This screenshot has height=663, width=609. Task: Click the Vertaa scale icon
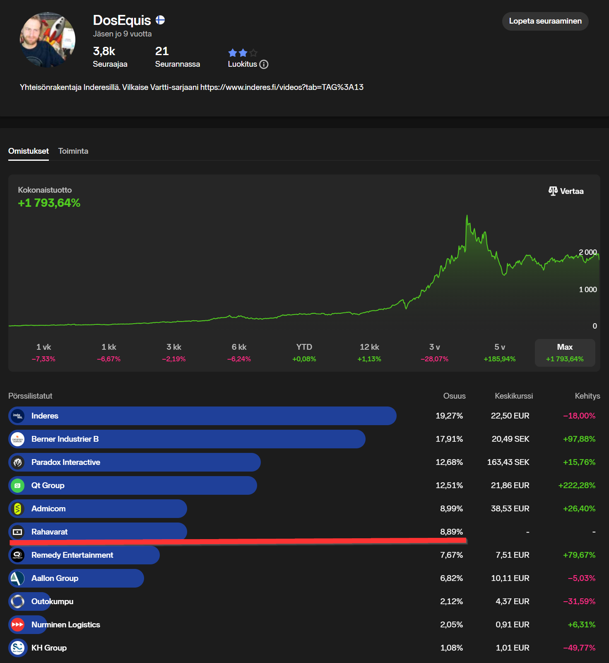pos(553,191)
